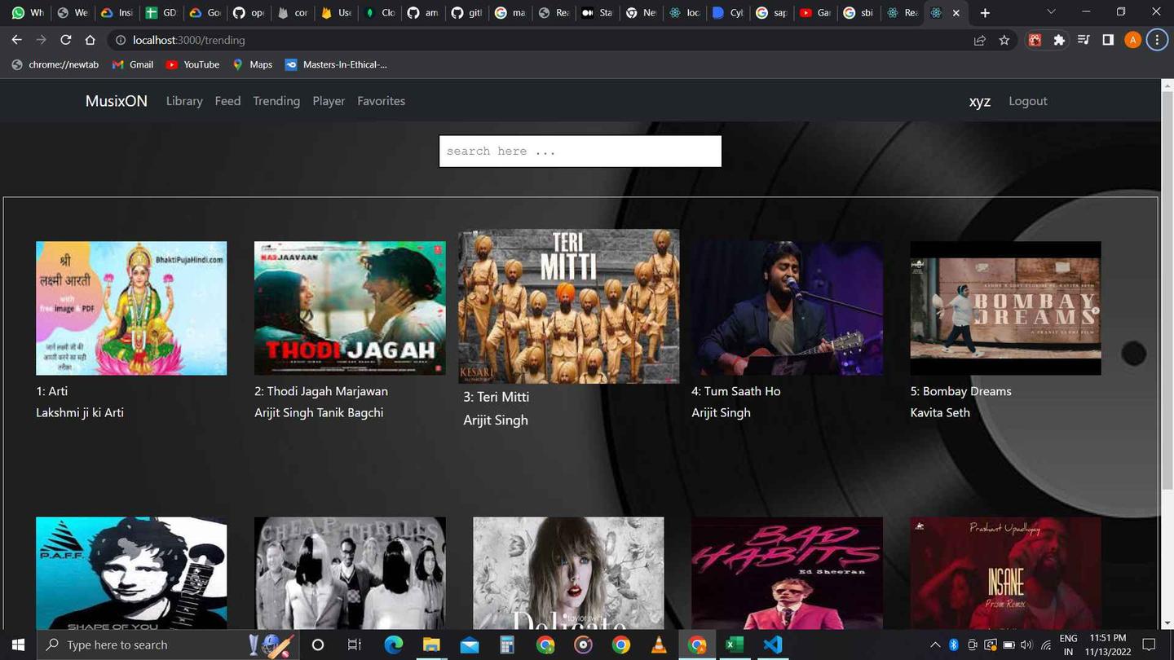Open Cortana from the taskbar

pos(318,645)
